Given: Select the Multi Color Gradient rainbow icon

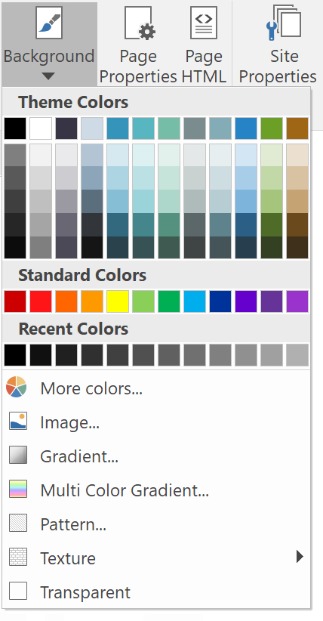Looking at the screenshot, I should [x=18, y=489].
